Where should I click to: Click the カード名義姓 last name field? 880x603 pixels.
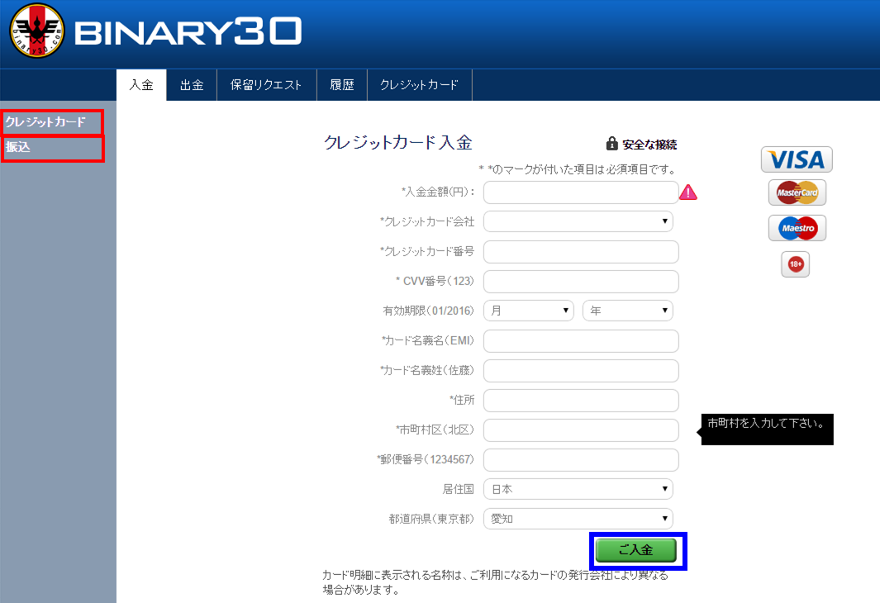581,371
